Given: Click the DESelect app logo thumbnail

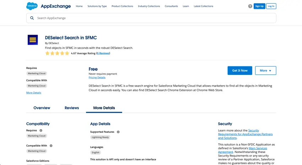Looking at the screenshot, I should click(x=33, y=40).
